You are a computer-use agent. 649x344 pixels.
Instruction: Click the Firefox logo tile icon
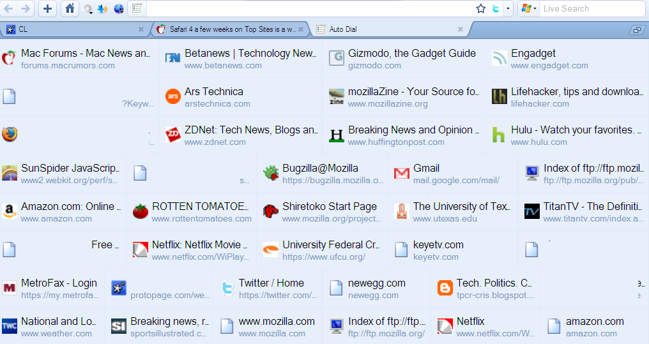click(x=10, y=134)
